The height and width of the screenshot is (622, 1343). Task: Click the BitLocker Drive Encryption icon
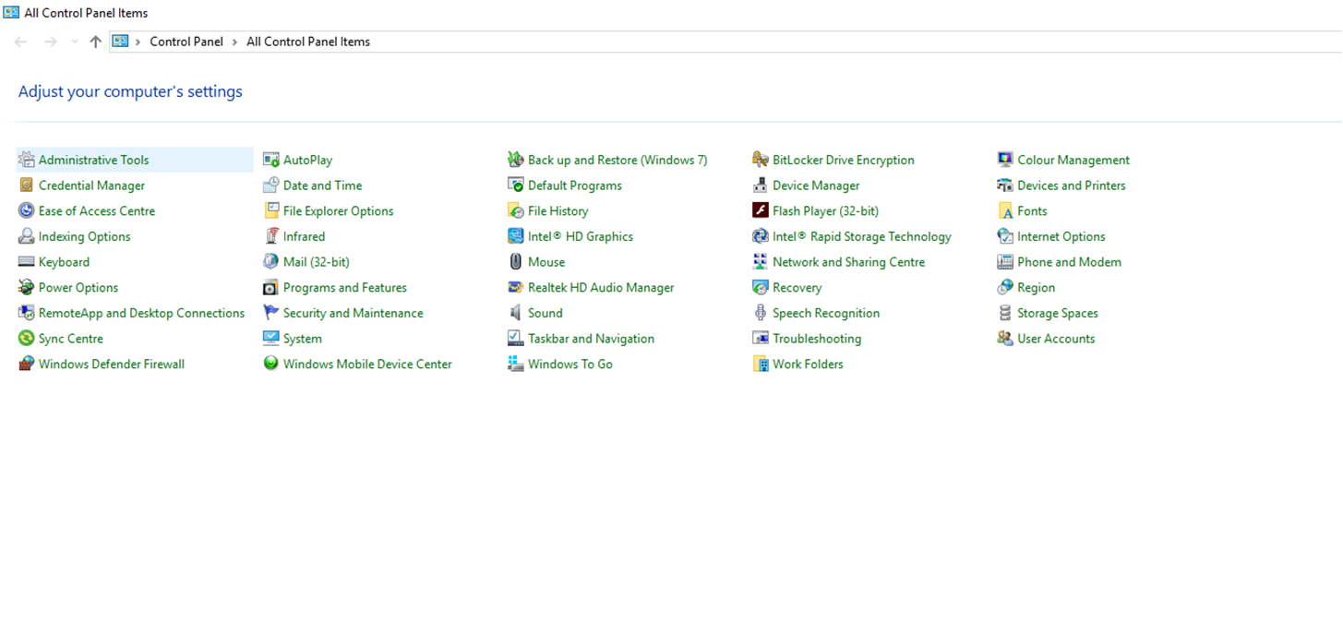761,160
